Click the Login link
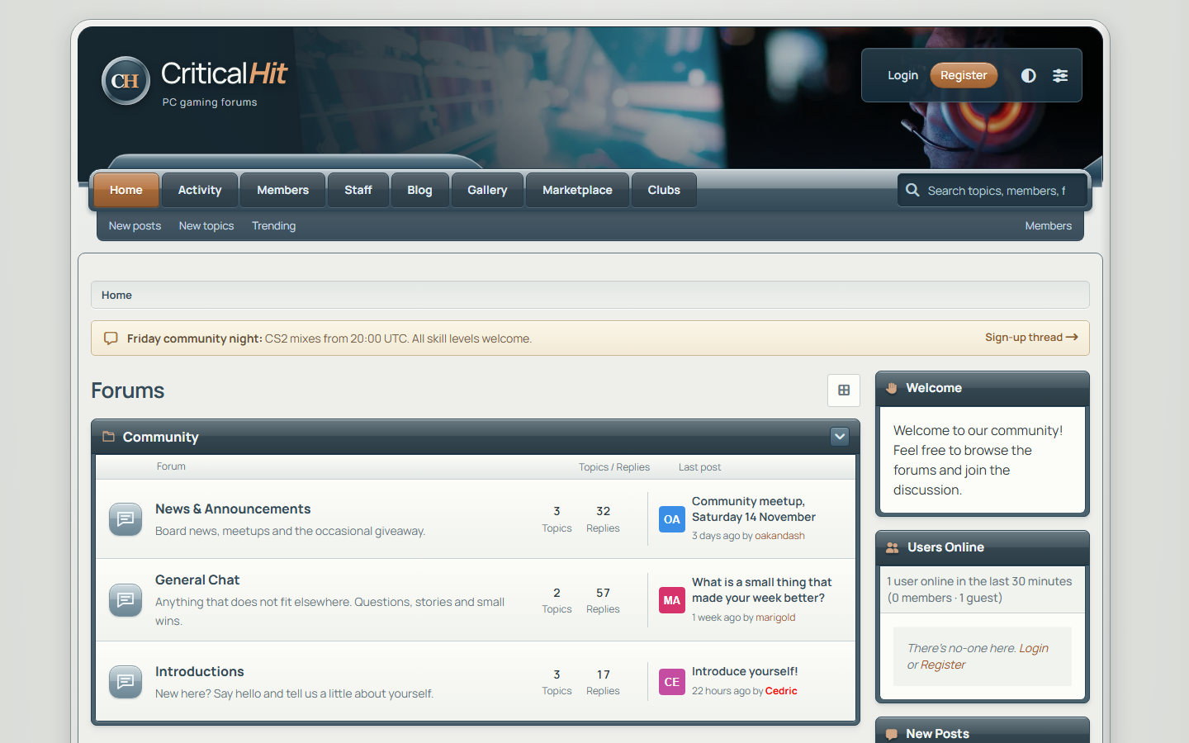This screenshot has height=743, width=1189. [x=902, y=75]
